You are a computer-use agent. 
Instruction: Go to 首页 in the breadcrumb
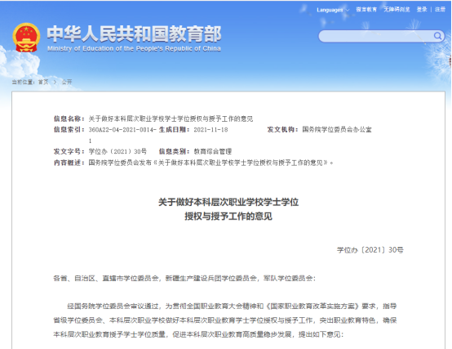43,82
